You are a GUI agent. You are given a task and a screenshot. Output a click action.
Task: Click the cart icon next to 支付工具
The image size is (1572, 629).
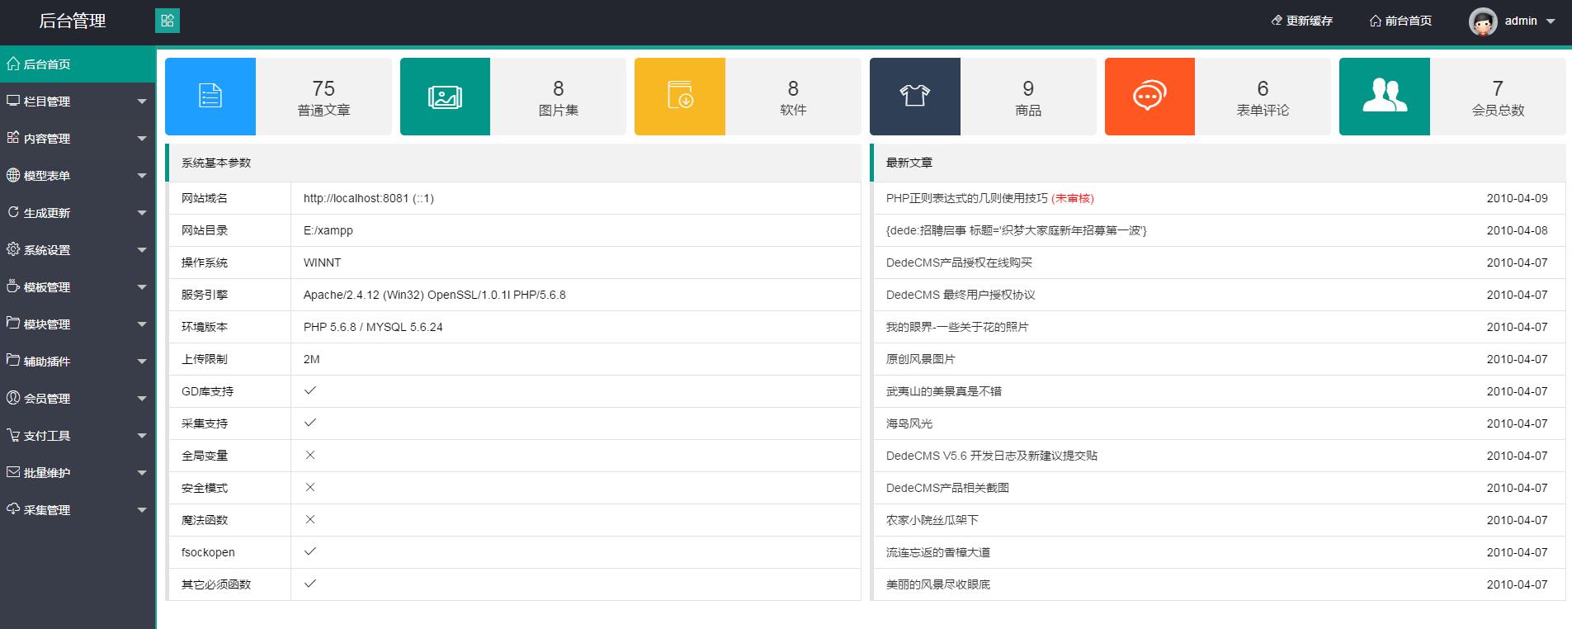[13, 435]
